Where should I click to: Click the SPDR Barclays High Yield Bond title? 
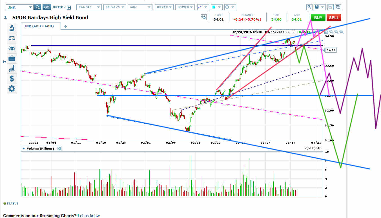[x=50, y=17]
